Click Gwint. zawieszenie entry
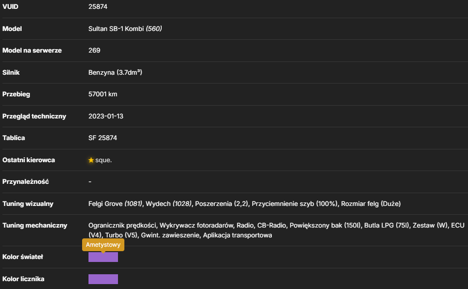Viewport: 468px width, 289px height. coord(170,235)
